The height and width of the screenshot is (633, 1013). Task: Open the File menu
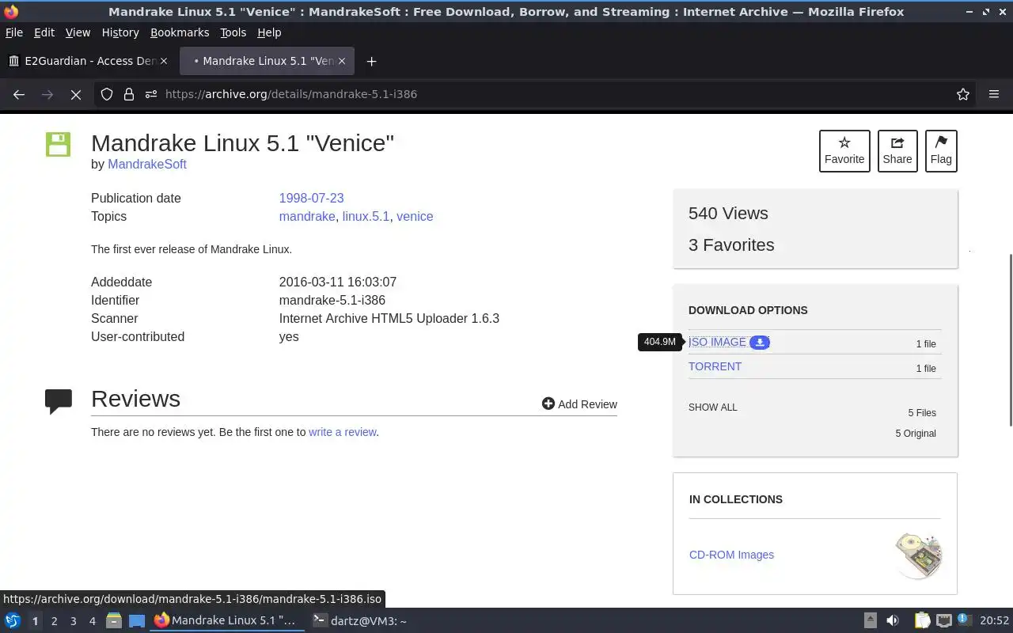pos(14,32)
